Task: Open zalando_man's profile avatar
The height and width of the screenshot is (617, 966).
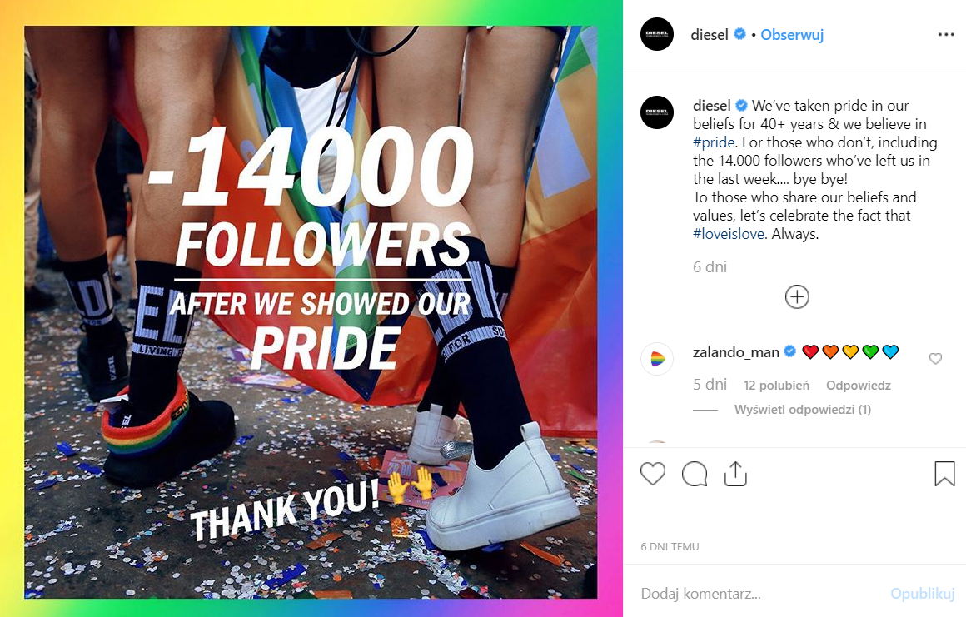Action: tap(657, 359)
